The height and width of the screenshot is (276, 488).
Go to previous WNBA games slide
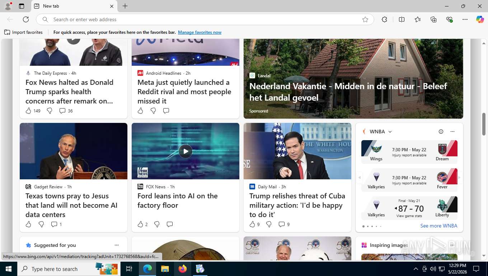point(360,178)
